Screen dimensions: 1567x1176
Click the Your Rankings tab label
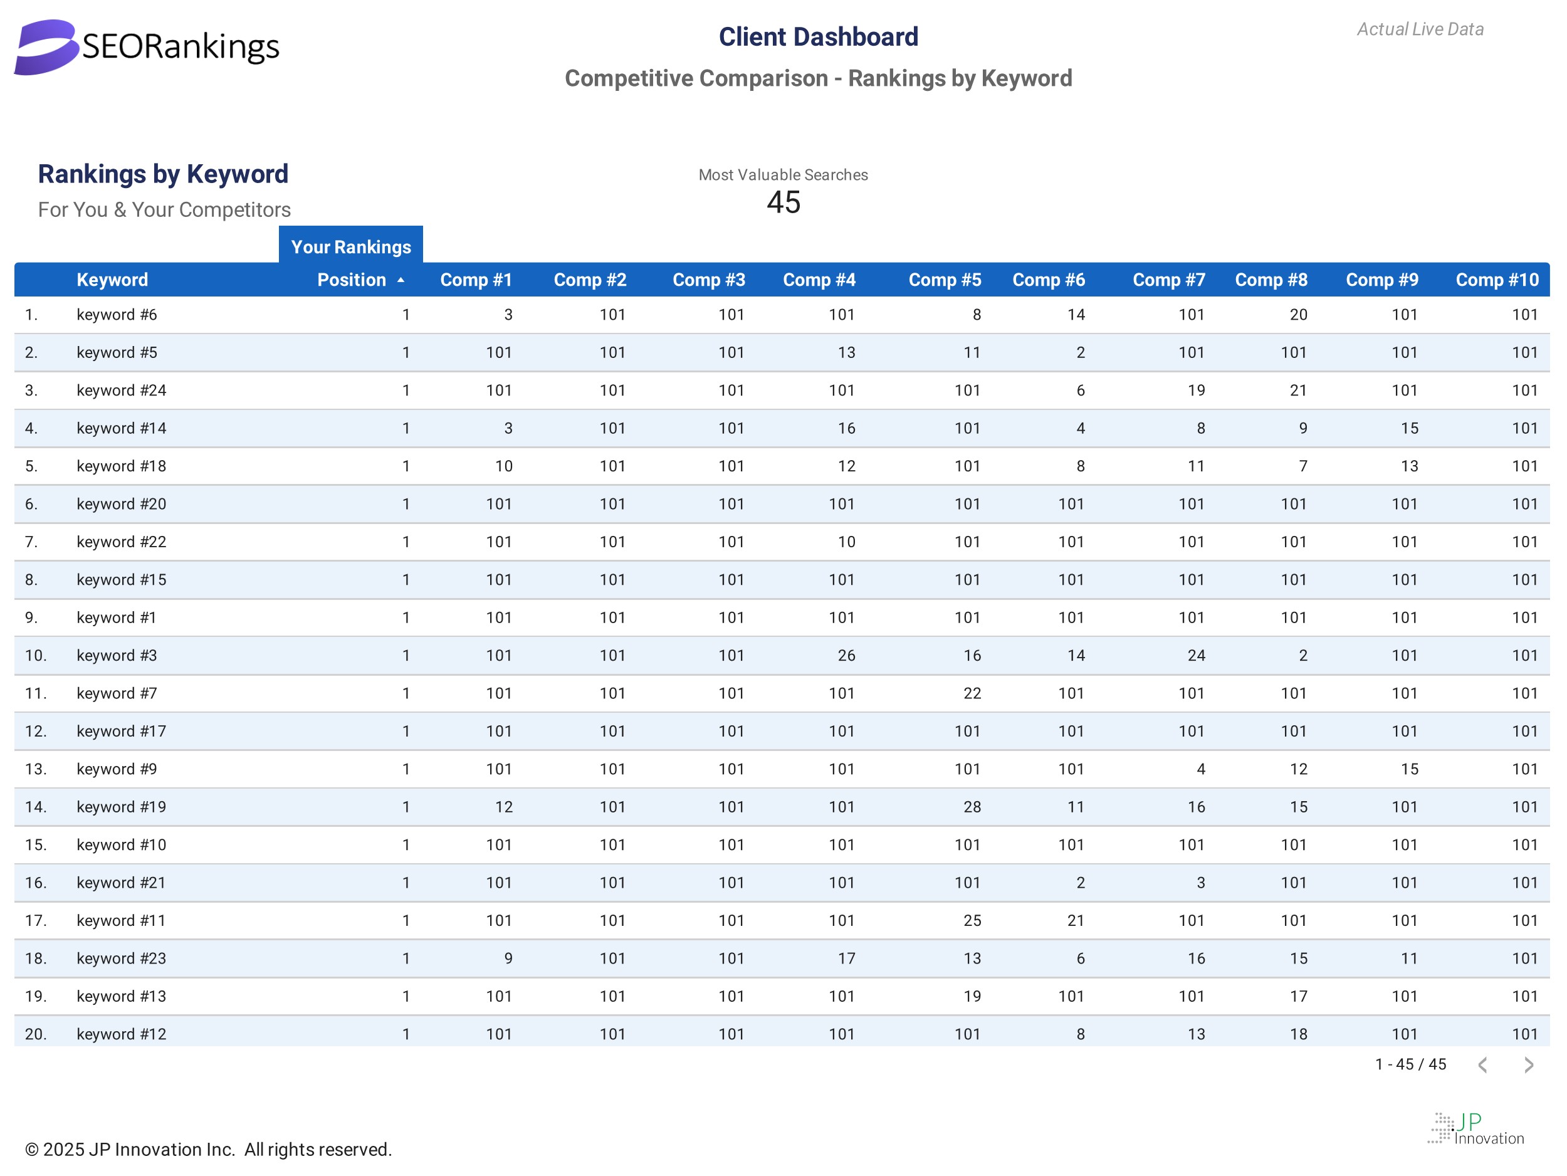pyautogui.click(x=350, y=246)
